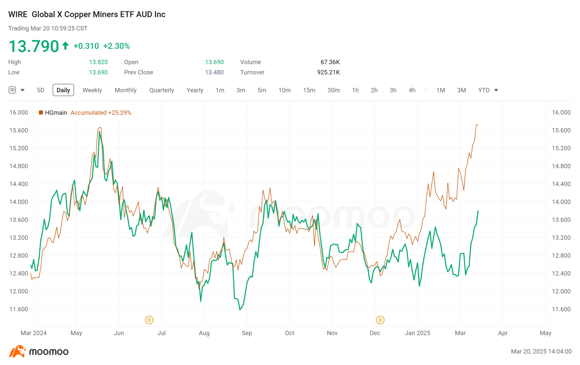580x365 pixels.
Task: Select the Daily timeframe tab
Action: click(63, 90)
